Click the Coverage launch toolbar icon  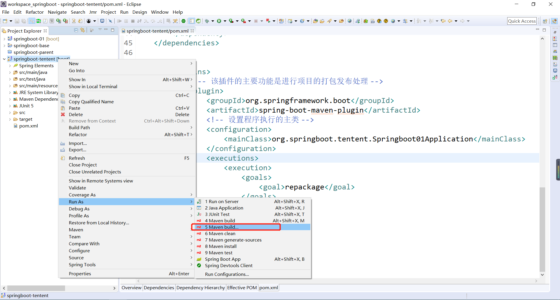click(x=231, y=21)
